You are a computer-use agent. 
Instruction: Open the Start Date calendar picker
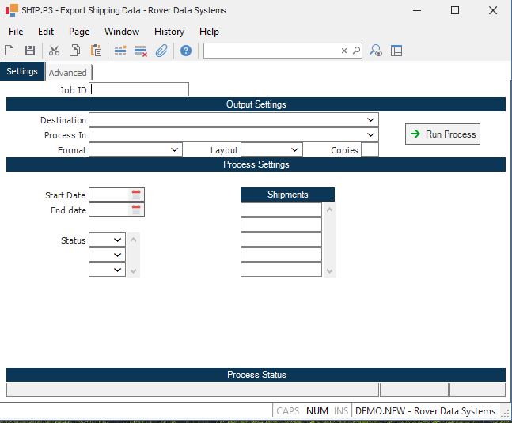(x=136, y=195)
